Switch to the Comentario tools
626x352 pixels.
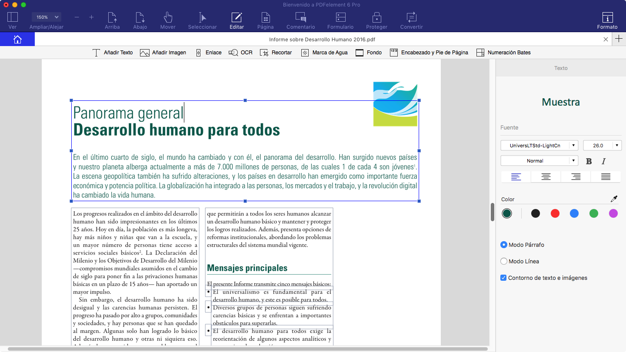pos(300,20)
